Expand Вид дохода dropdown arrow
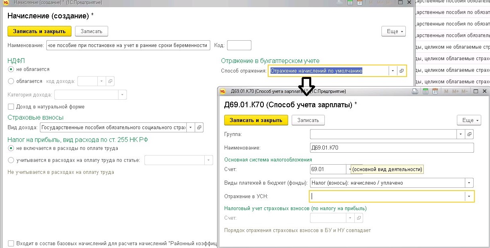The width and height of the screenshot is (490, 248). (x=191, y=128)
